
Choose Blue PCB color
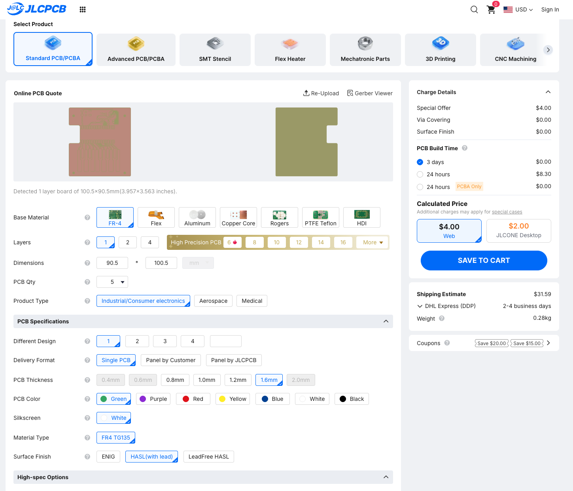(x=272, y=399)
